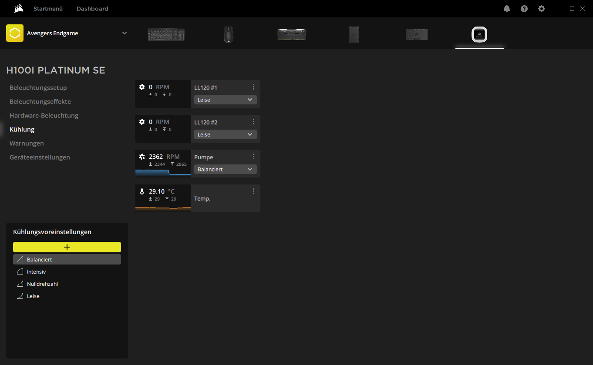Open Hardware-Beleuchtung section

point(44,115)
